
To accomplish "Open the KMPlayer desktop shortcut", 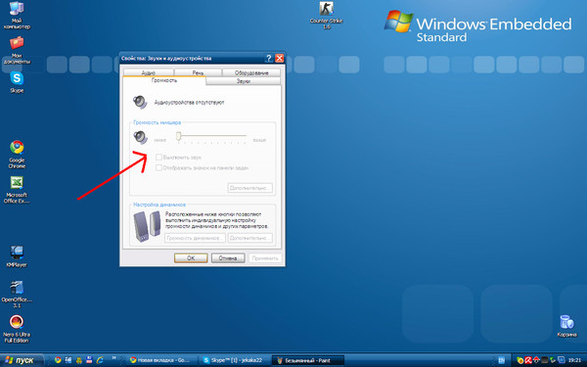I will 17,256.
